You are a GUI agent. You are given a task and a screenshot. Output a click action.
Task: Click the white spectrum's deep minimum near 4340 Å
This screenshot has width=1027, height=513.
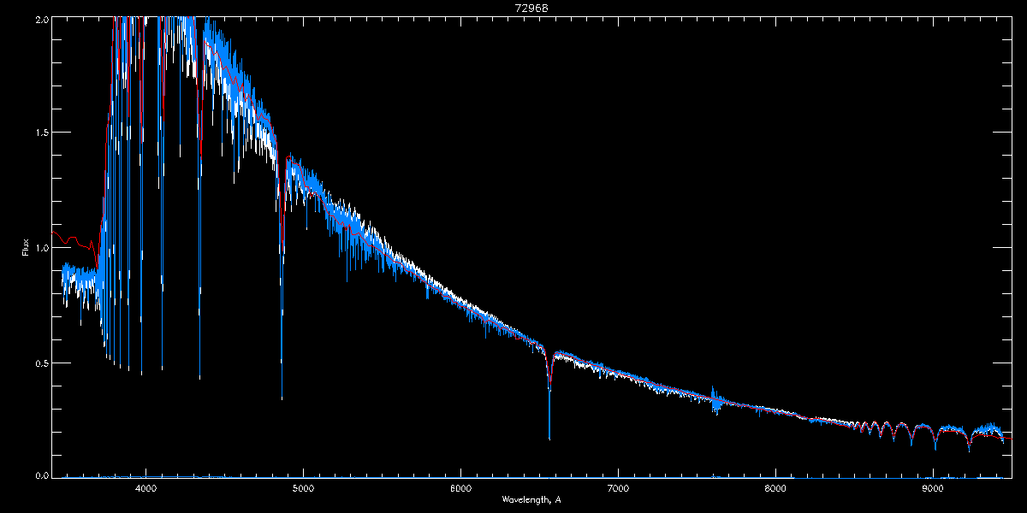[x=199, y=377]
